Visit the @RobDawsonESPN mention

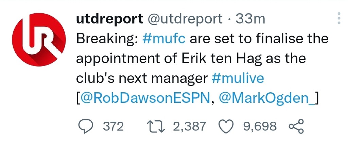145,99
